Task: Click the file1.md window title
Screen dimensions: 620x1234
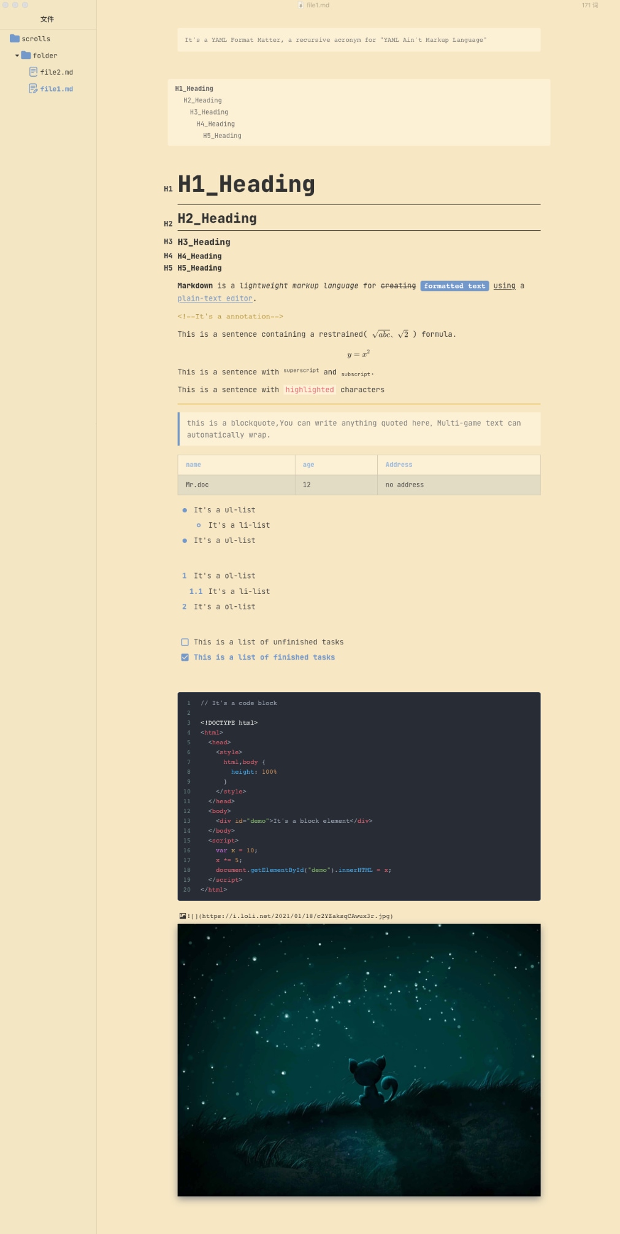Action: (x=318, y=5)
